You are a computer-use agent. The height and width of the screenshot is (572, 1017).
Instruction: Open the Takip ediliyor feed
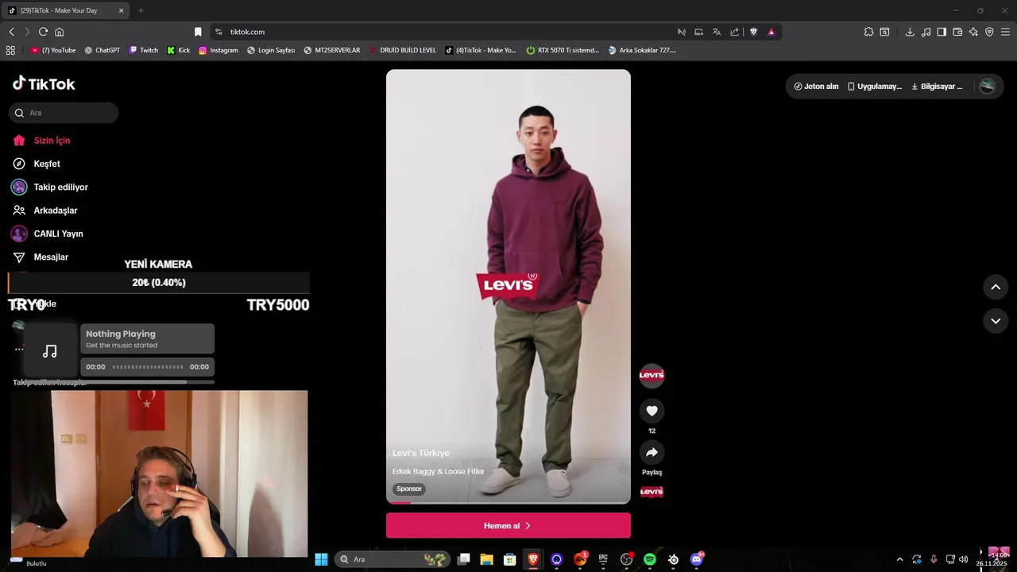pos(60,187)
